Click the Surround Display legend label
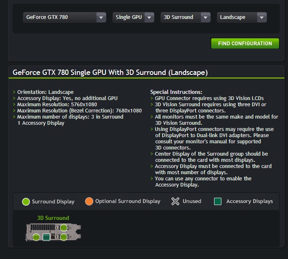 [53, 202]
